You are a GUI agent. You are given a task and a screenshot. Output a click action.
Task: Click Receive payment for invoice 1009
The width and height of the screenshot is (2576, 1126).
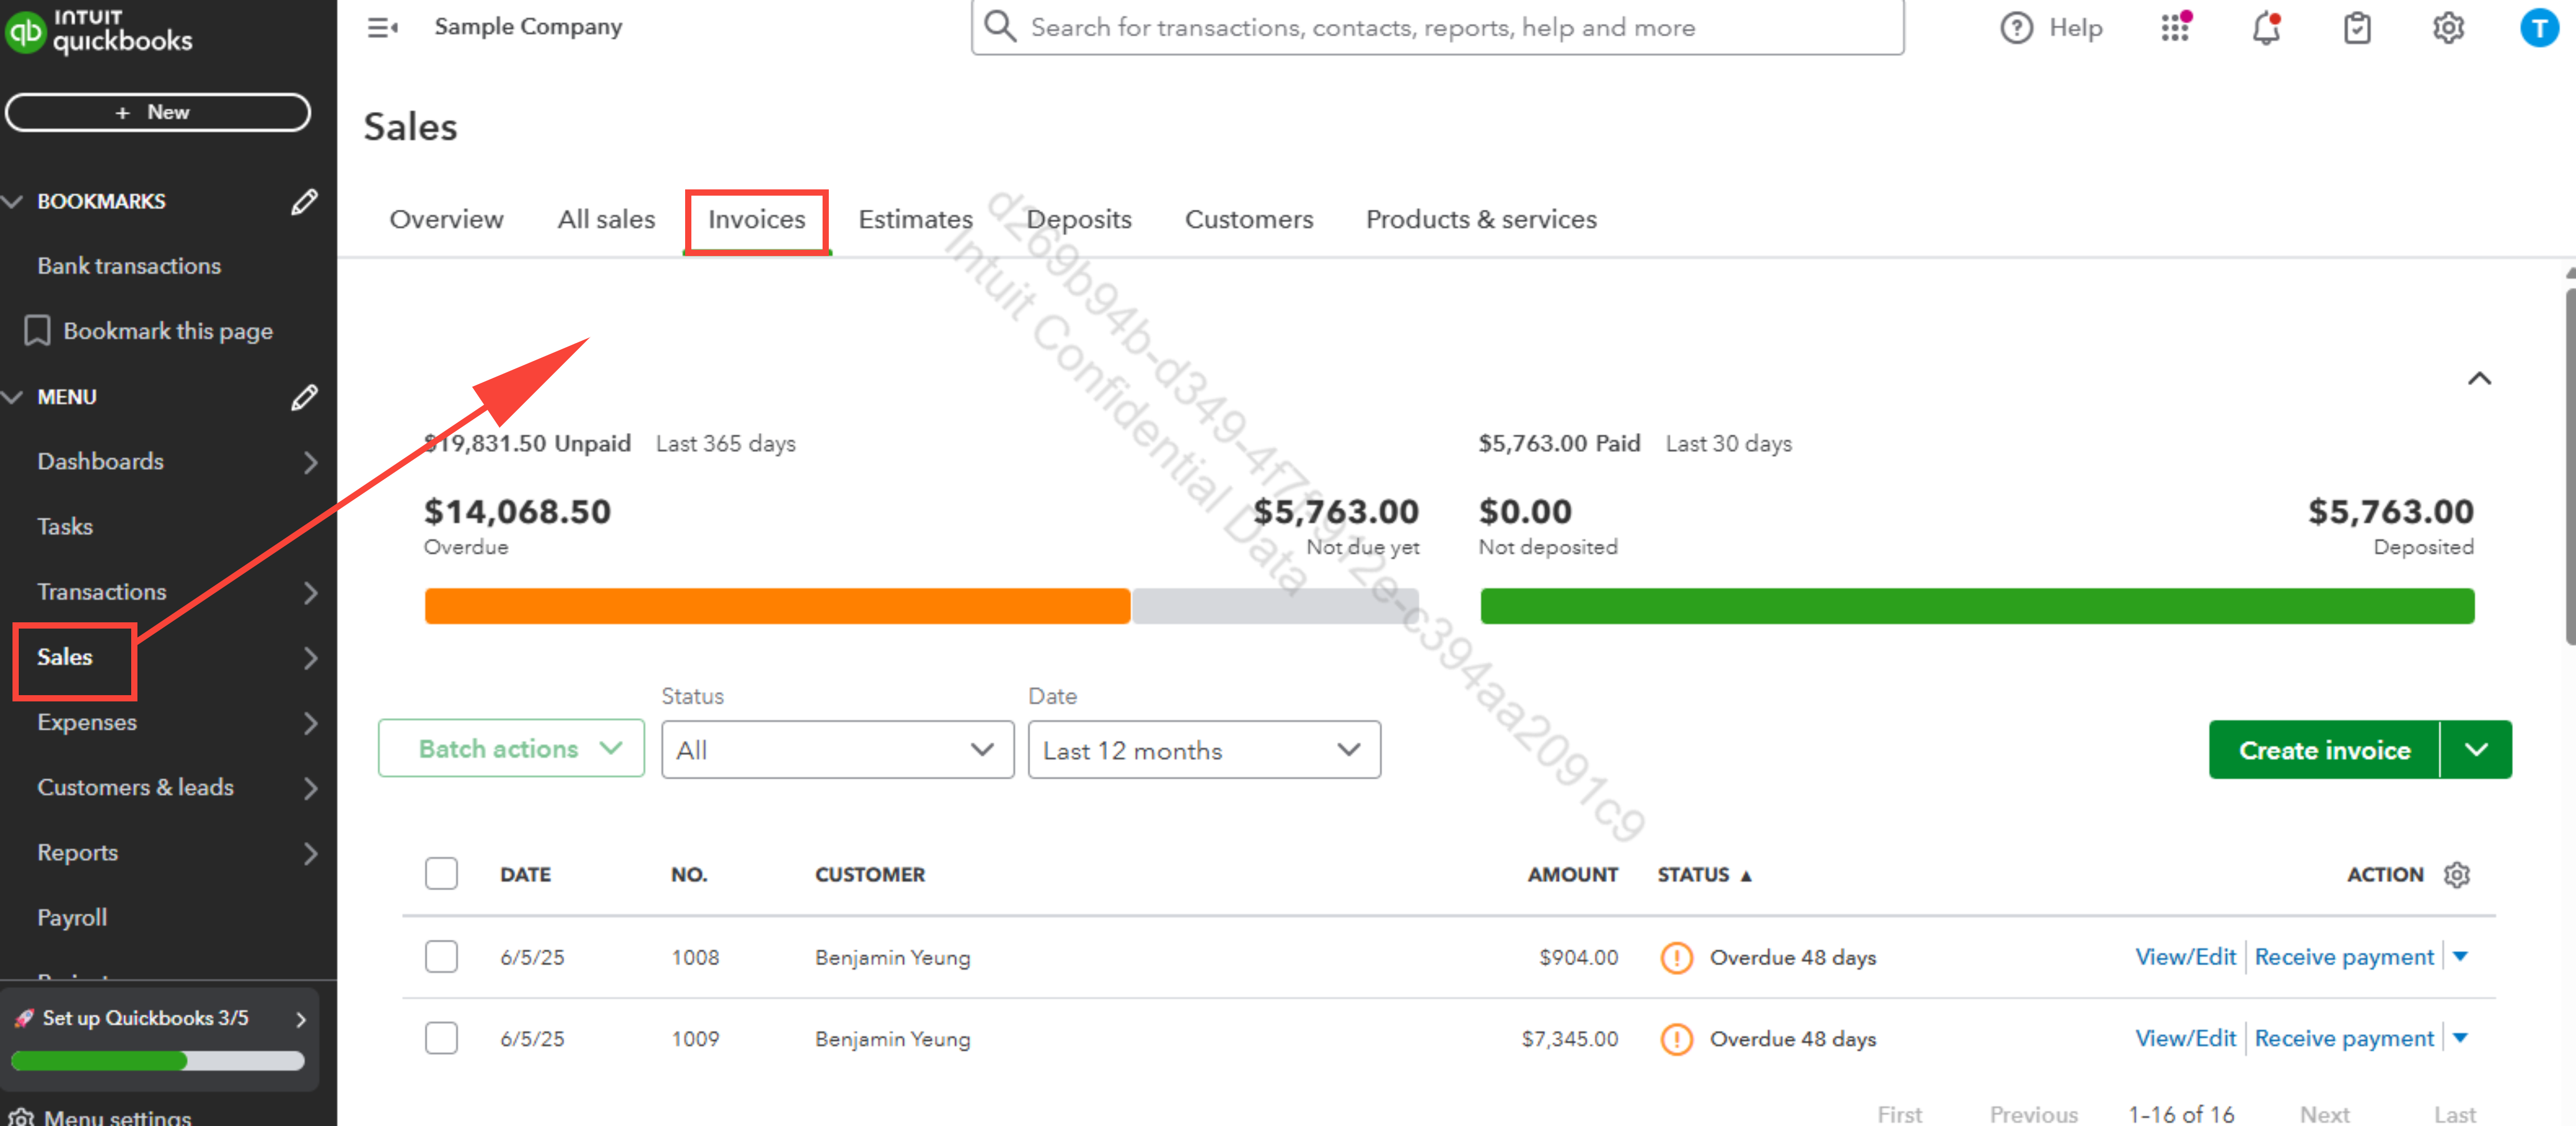(x=2344, y=1038)
